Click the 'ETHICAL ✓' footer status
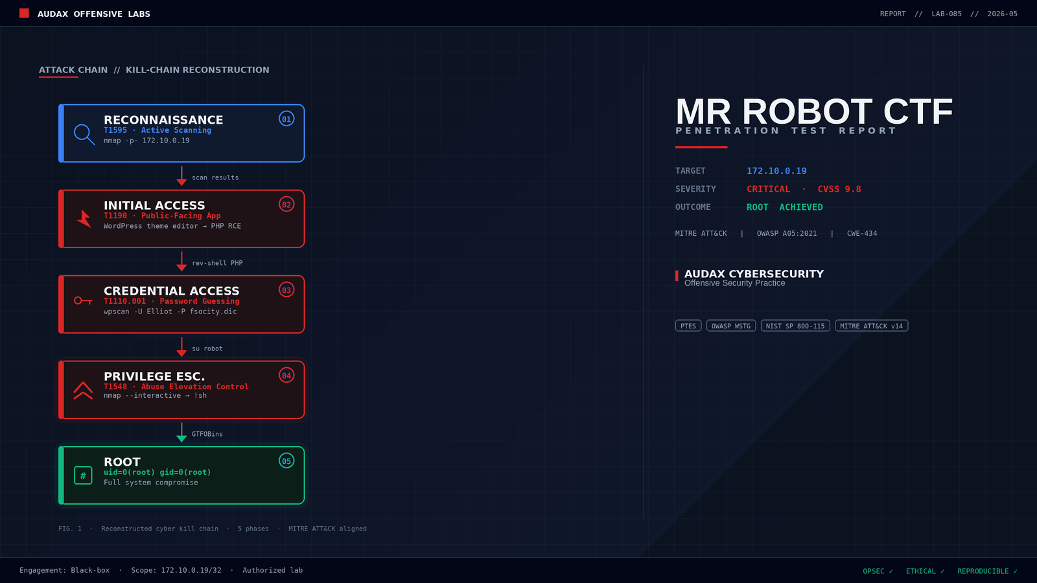 [x=926, y=571]
